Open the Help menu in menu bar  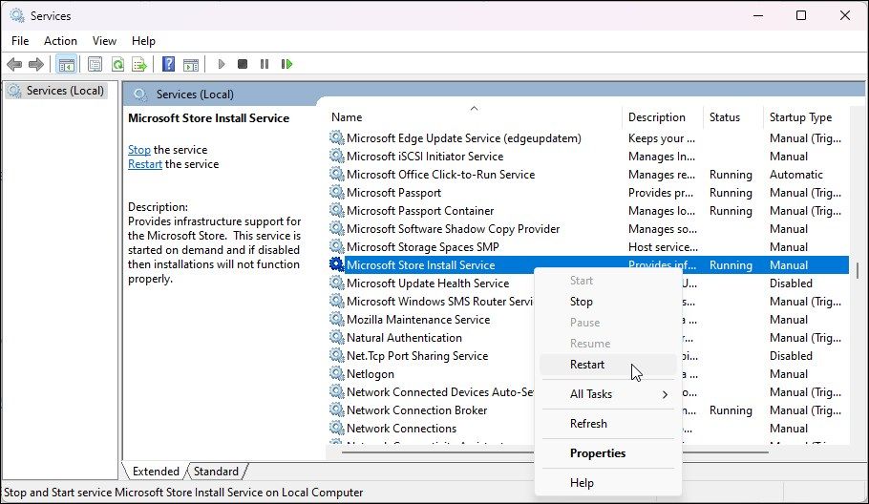(x=143, y=41)
